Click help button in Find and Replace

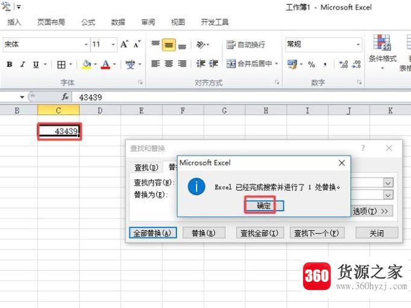coord(363,148)
